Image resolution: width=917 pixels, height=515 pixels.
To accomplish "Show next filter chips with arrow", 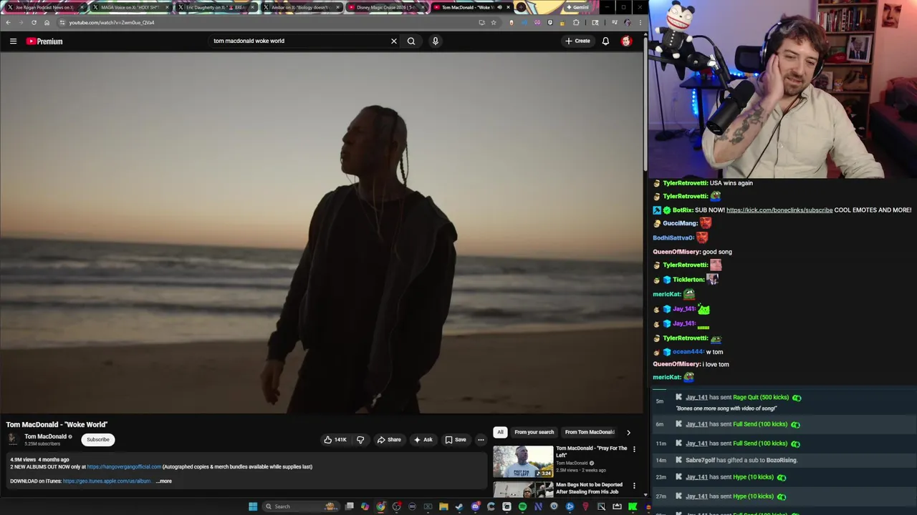I will tap(628, 432).
